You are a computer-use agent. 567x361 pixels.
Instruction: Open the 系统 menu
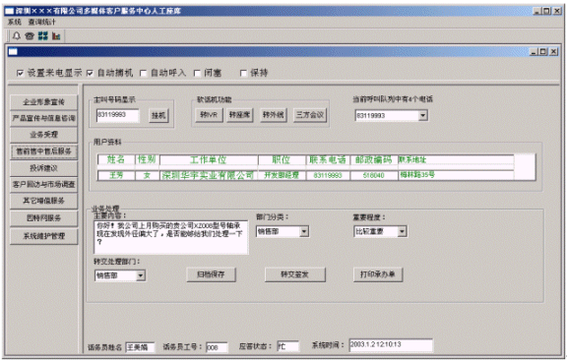click(x=15, y=22)
